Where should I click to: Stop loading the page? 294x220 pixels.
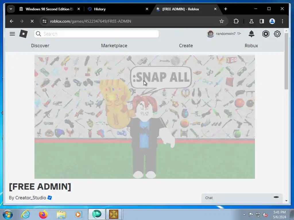(32, 21)
